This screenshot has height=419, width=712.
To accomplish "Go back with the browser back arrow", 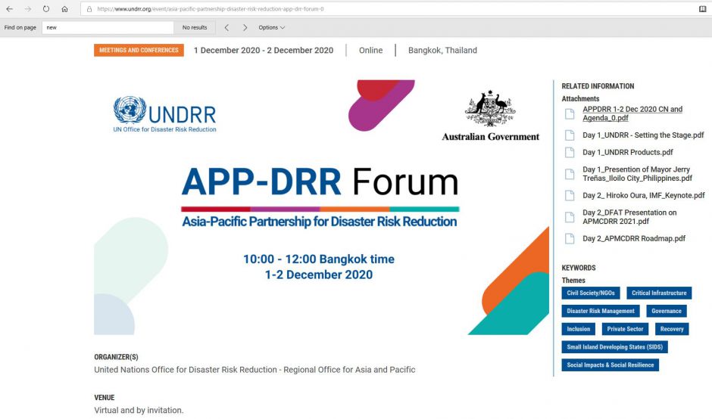I will tap(10, 9).
